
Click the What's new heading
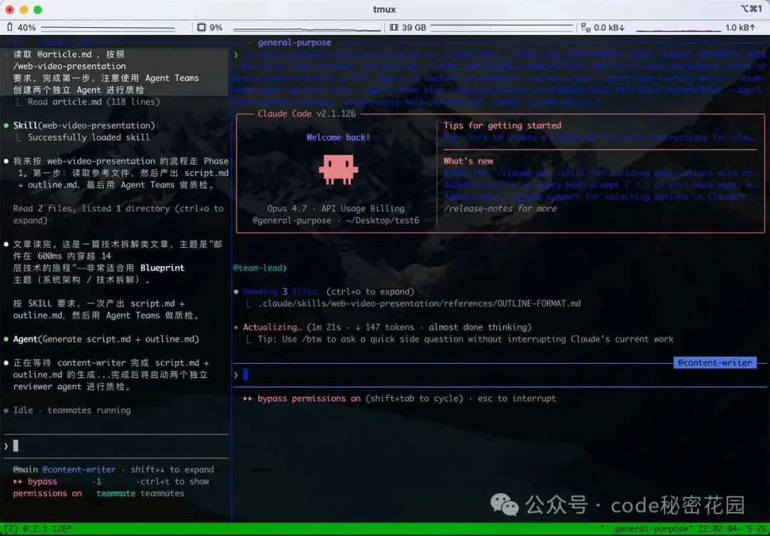pyautogui.click(x=468, y=162)
